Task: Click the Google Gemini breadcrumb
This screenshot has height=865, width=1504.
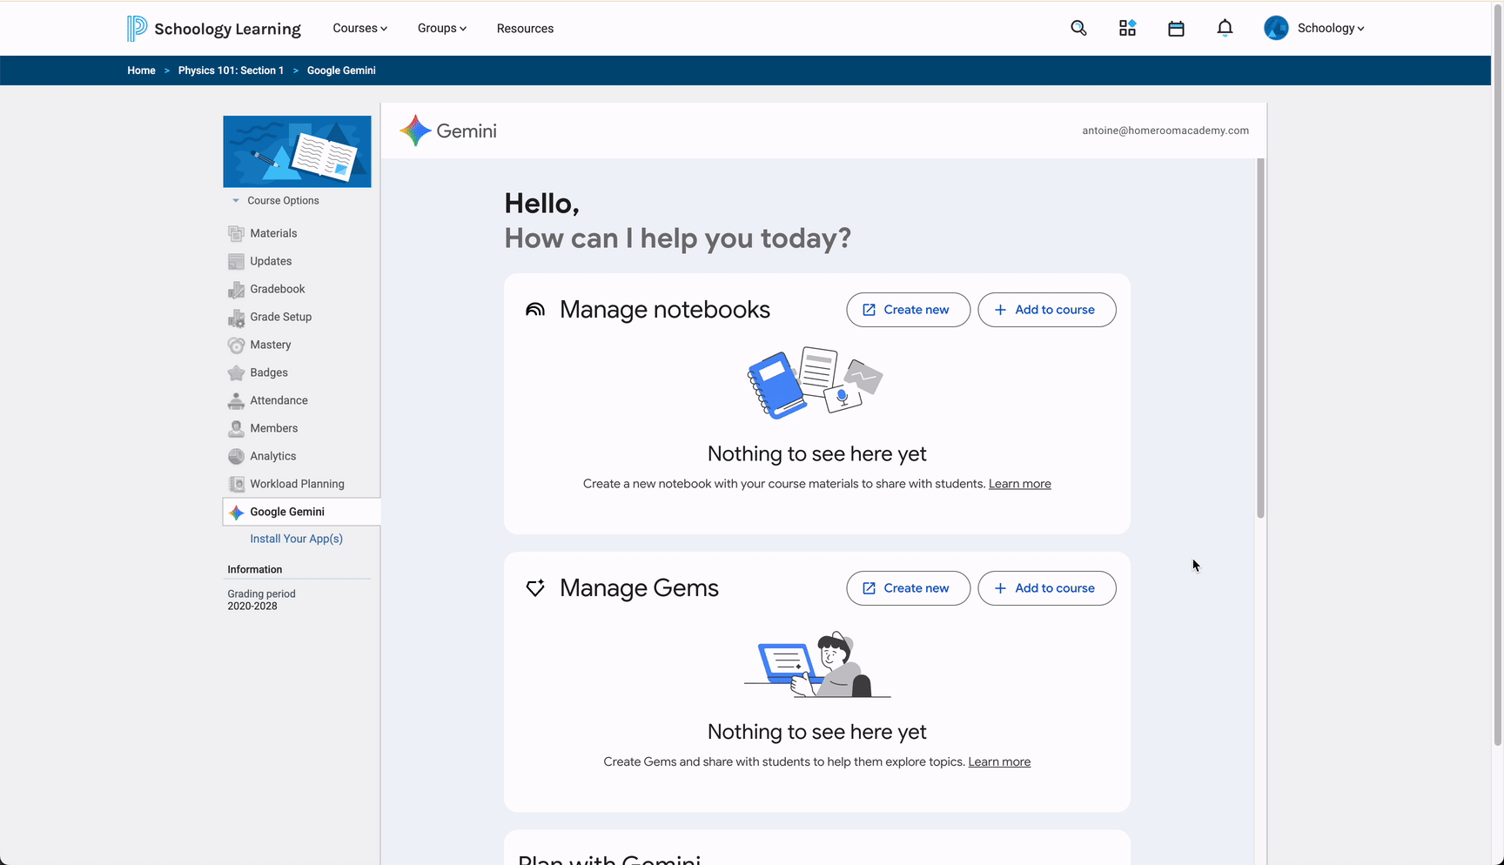Action: [x=341, y=70]
